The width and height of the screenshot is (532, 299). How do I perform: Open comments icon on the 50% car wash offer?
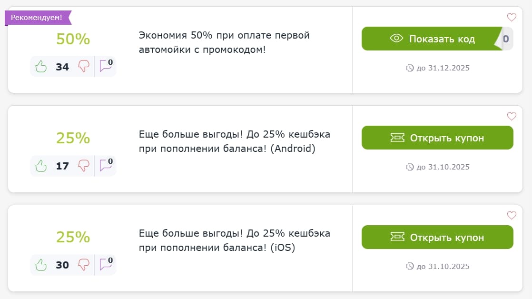click(x=105, y=66)
